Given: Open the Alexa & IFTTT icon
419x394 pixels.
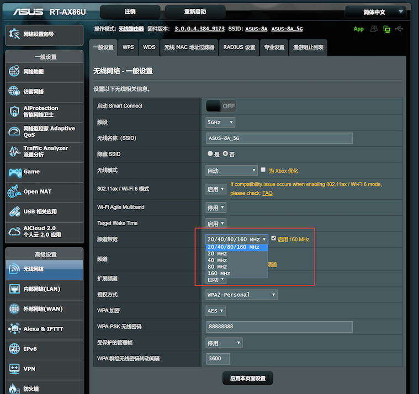Looking at the screenshot, I should click(x=14, y=328).
